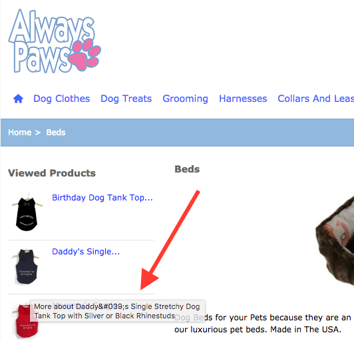Open the Dog Treats menu
The width and height of the screenshot is (354, 341).
point(126,99)
